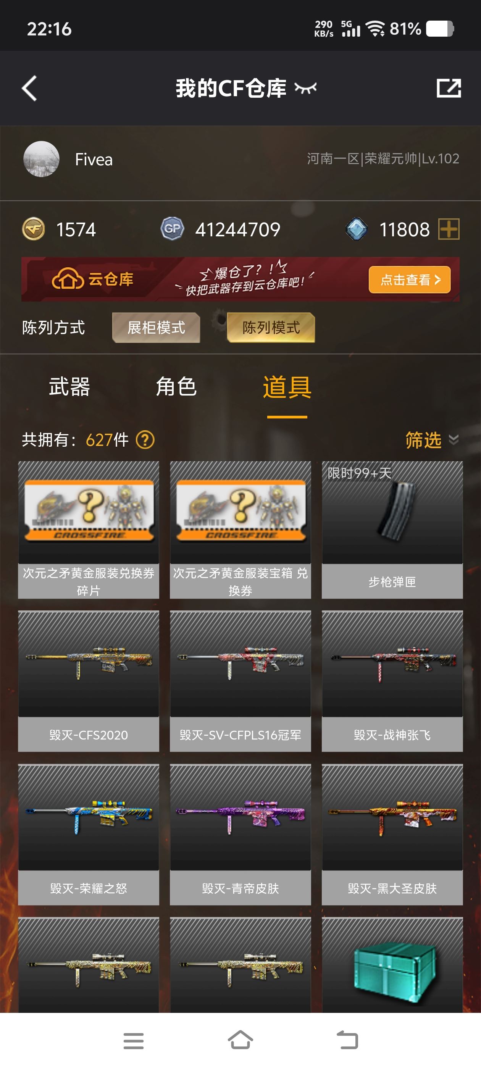481x1069 pixels.
Task: Open the 角色 tab
Action: coord(176,387)
